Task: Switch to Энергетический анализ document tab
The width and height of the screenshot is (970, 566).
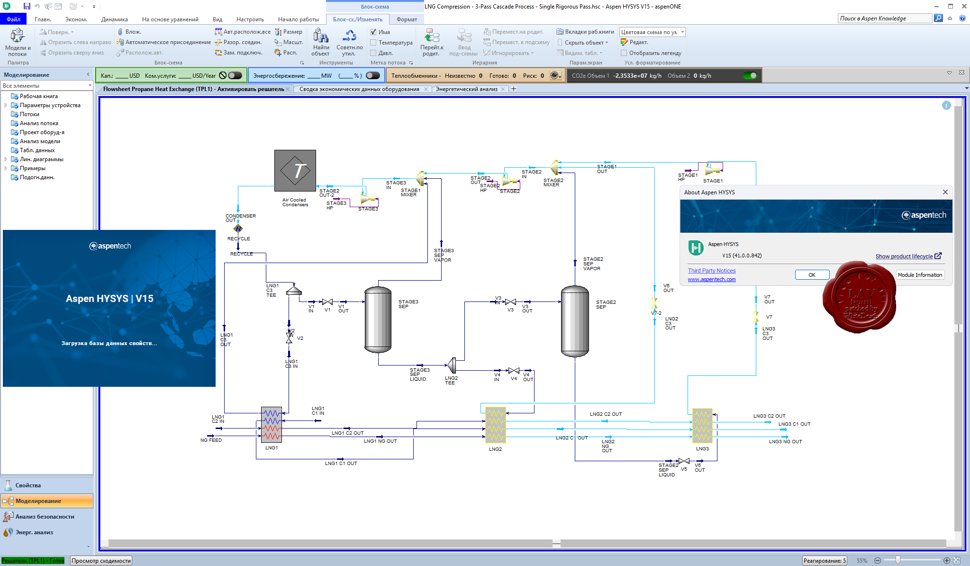Action: pyautogui.click(x=467, y=89)
